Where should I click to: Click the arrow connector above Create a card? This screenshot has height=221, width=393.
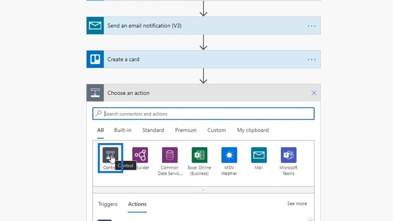tap(203, 42)
